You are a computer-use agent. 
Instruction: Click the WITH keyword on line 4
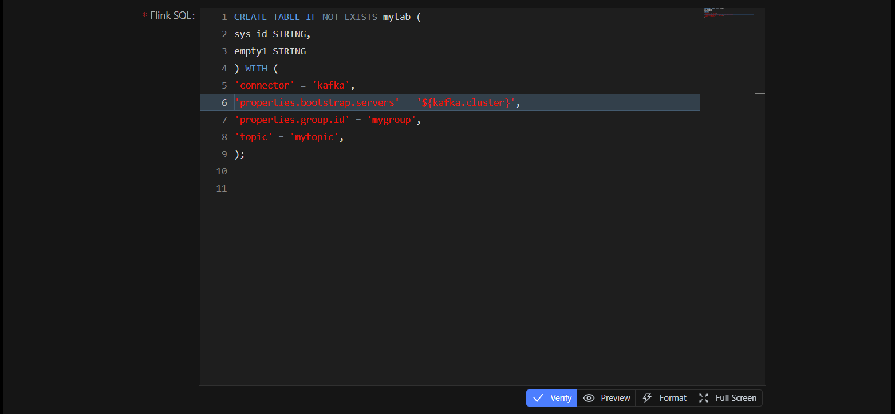[x=256, y=69]
